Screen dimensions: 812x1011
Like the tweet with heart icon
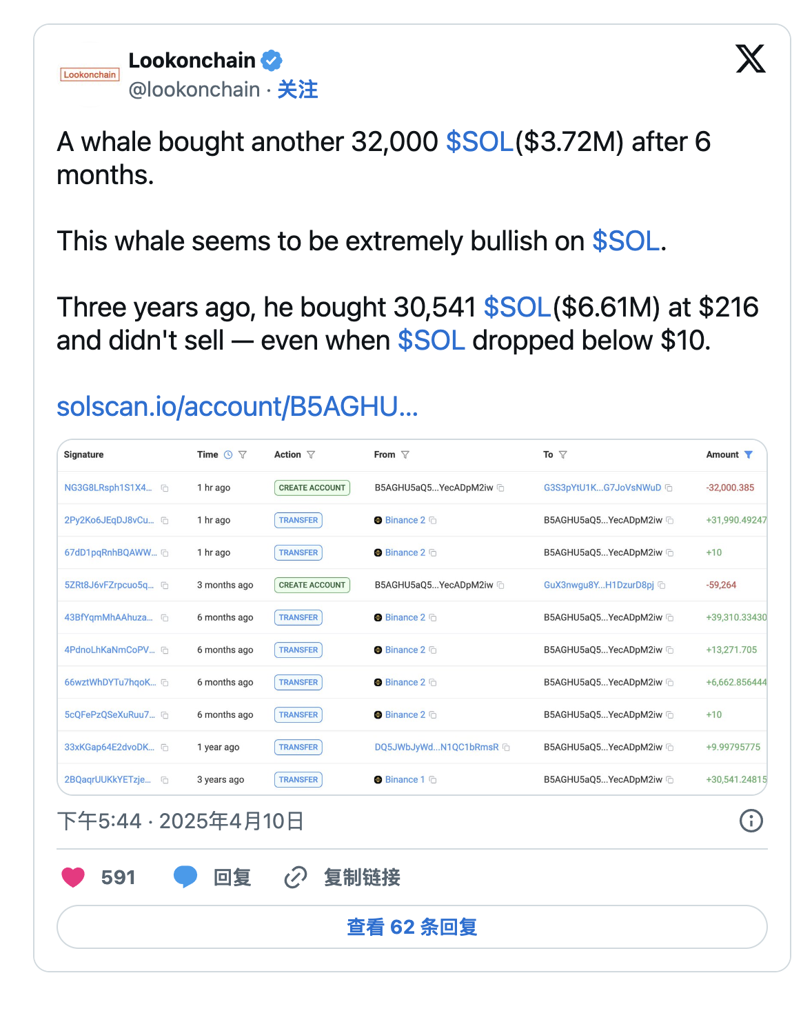pyautogui.click(x=73, y=877)
